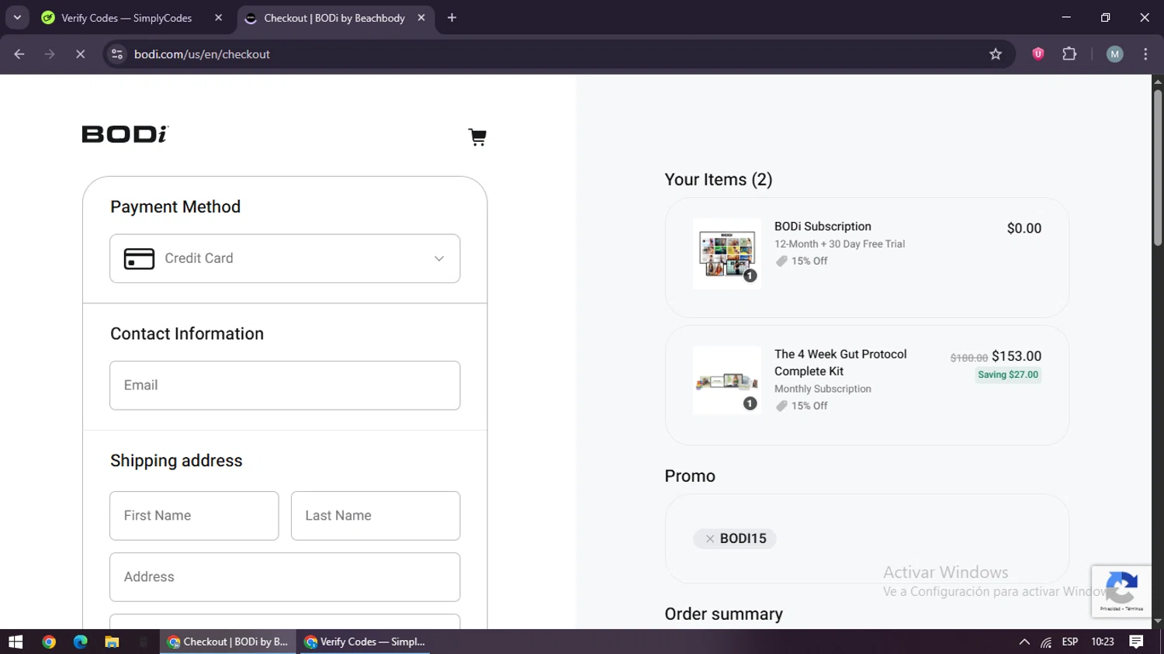Click The 4 Week Gut Protocol title
The width and height of the screenshot is (1164, 654).
(x=840, y=362)
